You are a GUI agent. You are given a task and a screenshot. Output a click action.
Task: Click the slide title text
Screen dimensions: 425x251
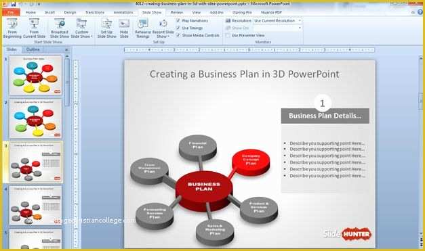click(244, 74)
